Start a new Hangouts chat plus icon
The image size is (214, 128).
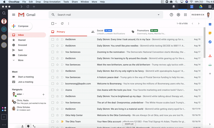[43, 94]
